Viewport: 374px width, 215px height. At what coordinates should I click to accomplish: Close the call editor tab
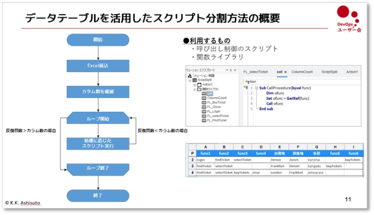pos(286,72)
